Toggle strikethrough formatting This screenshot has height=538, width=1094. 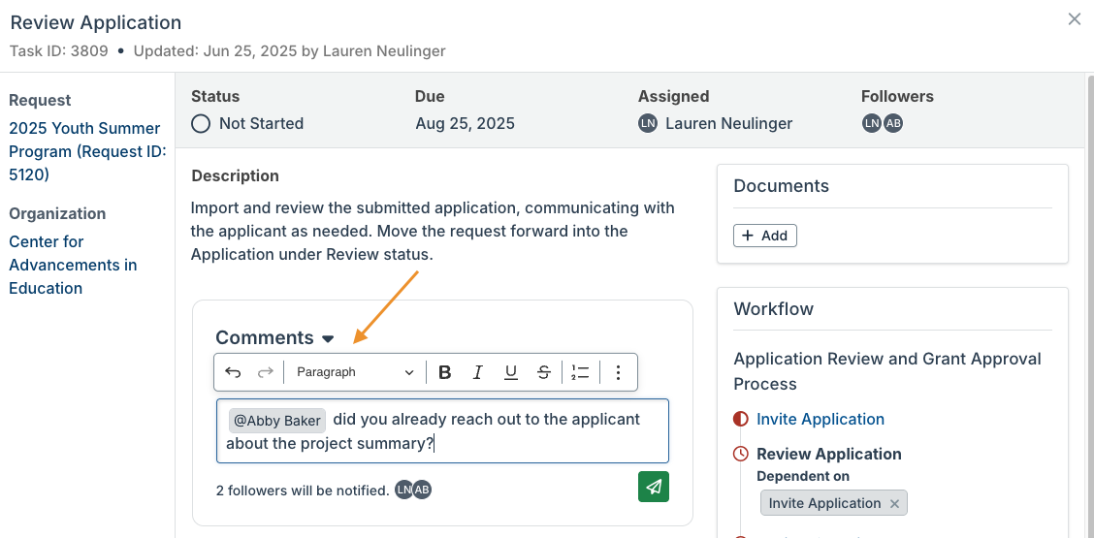pyautogui.click(x=544, y=372)
